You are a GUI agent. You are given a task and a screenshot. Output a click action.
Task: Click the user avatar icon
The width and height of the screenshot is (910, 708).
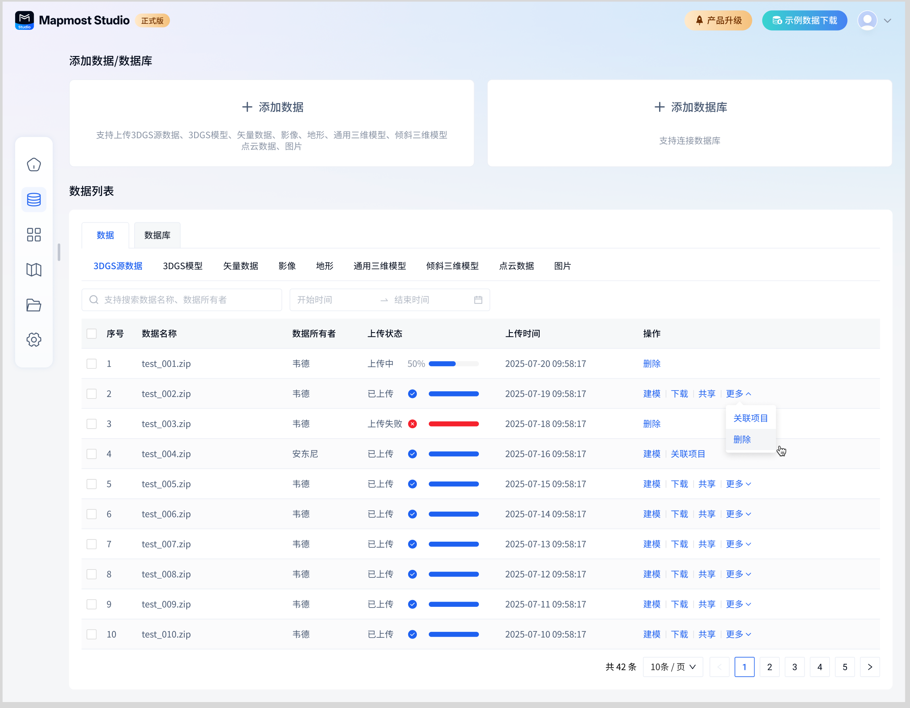(867, 20)
